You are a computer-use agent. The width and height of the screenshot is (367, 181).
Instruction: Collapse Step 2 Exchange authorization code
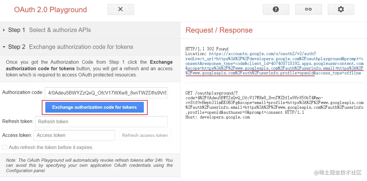(x=90, y=47)
